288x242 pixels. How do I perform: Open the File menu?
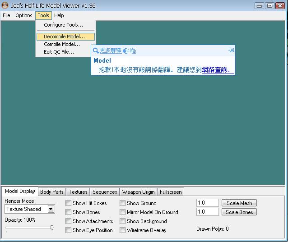tap(6, 15)
